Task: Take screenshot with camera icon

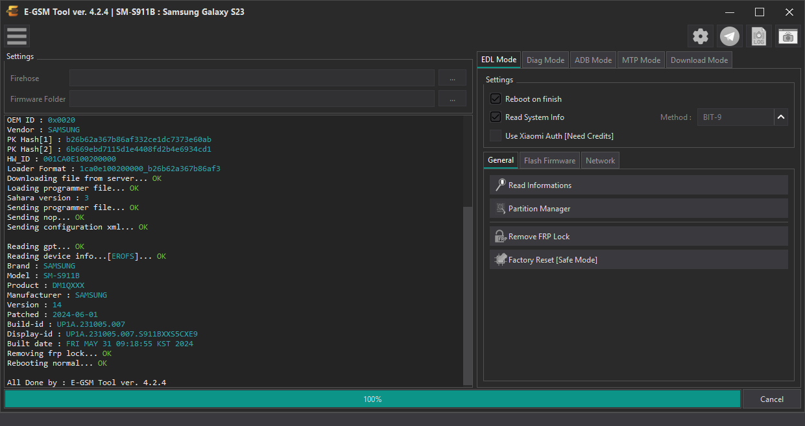Action: click(788, 36)
